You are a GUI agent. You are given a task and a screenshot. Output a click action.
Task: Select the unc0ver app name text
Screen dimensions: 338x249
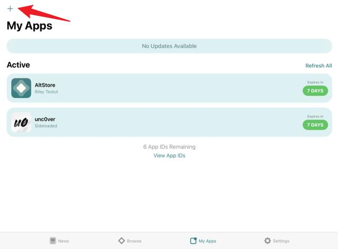pyautogui.click(x=45, y=119)
